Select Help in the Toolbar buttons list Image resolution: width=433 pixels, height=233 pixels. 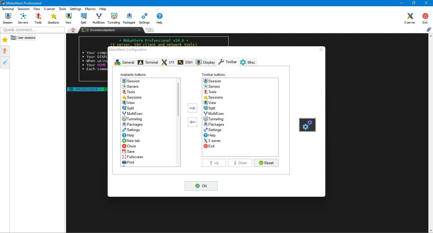[x=209, y=135]
